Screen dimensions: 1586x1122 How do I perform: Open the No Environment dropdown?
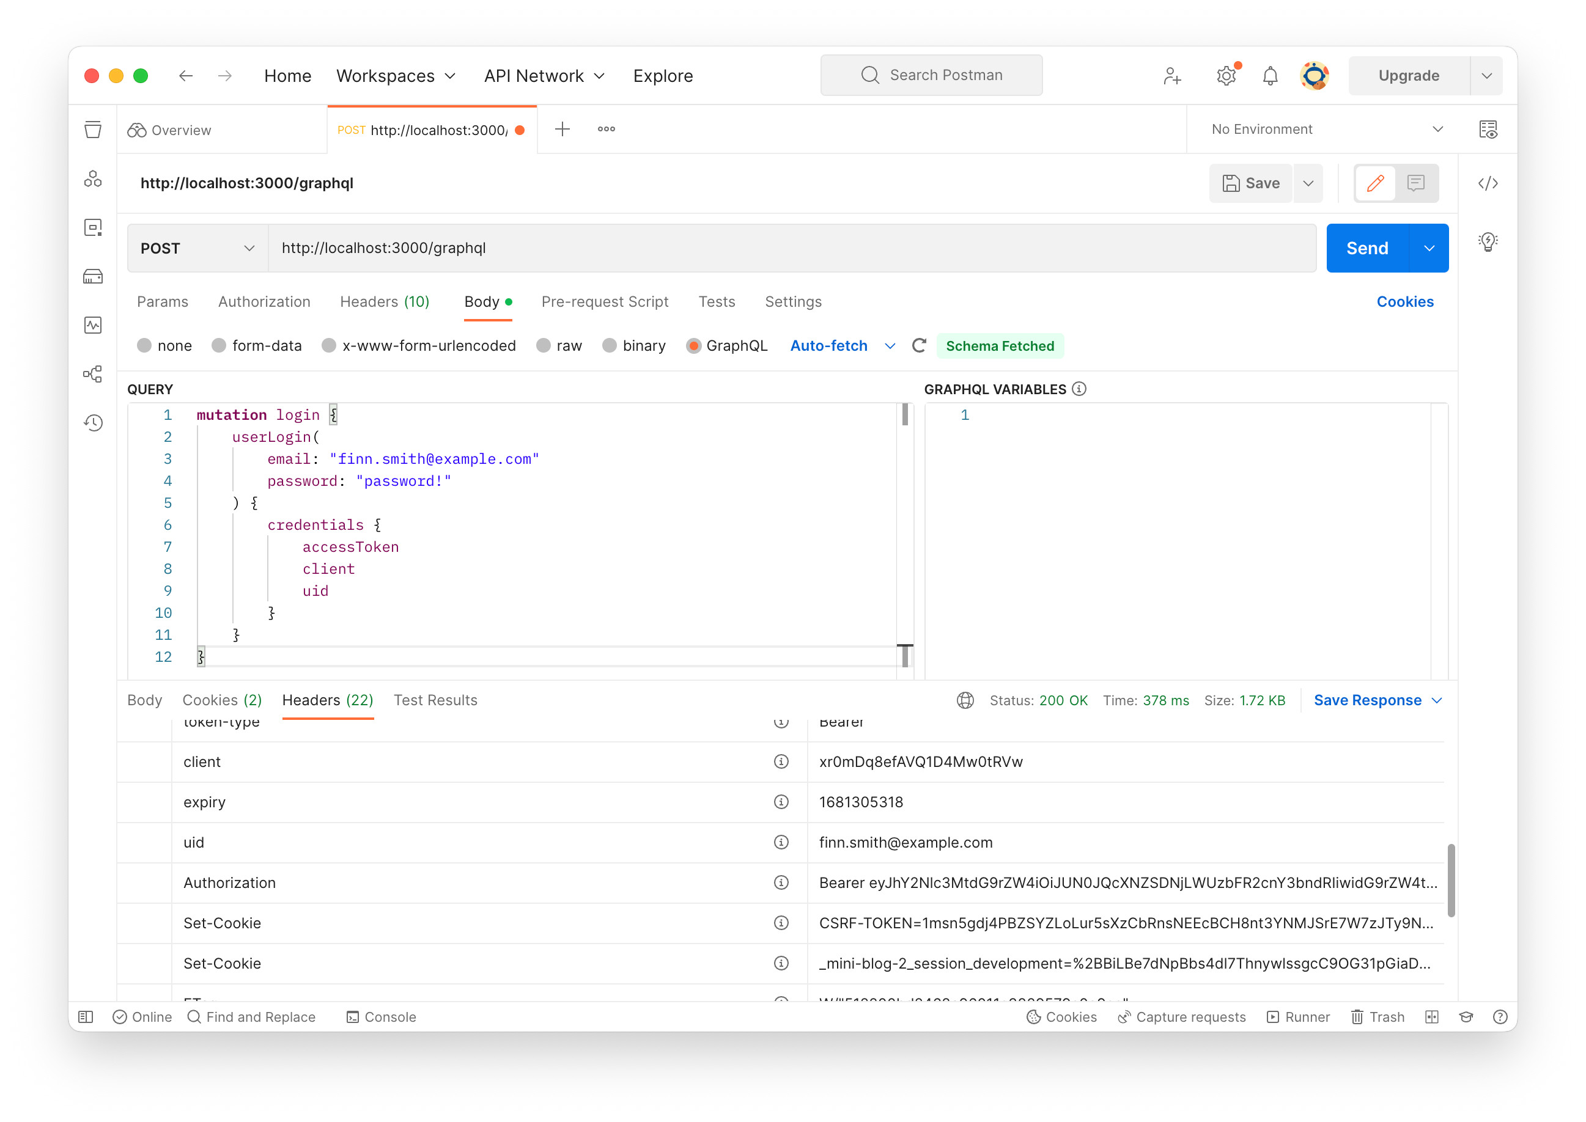(x=1327, y=129)
